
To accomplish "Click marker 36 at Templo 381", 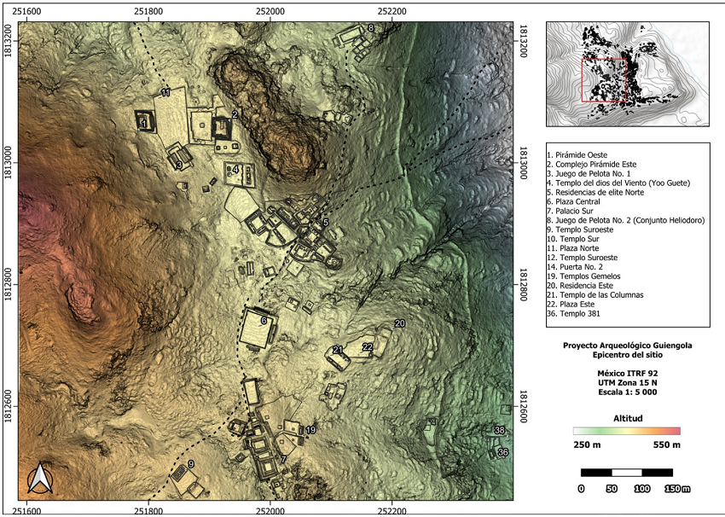I will click(x=502, y=452).
